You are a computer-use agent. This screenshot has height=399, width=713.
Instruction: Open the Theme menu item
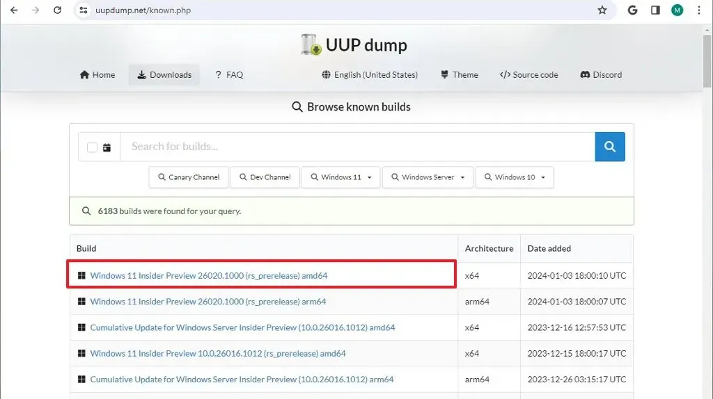coord(460,75)
